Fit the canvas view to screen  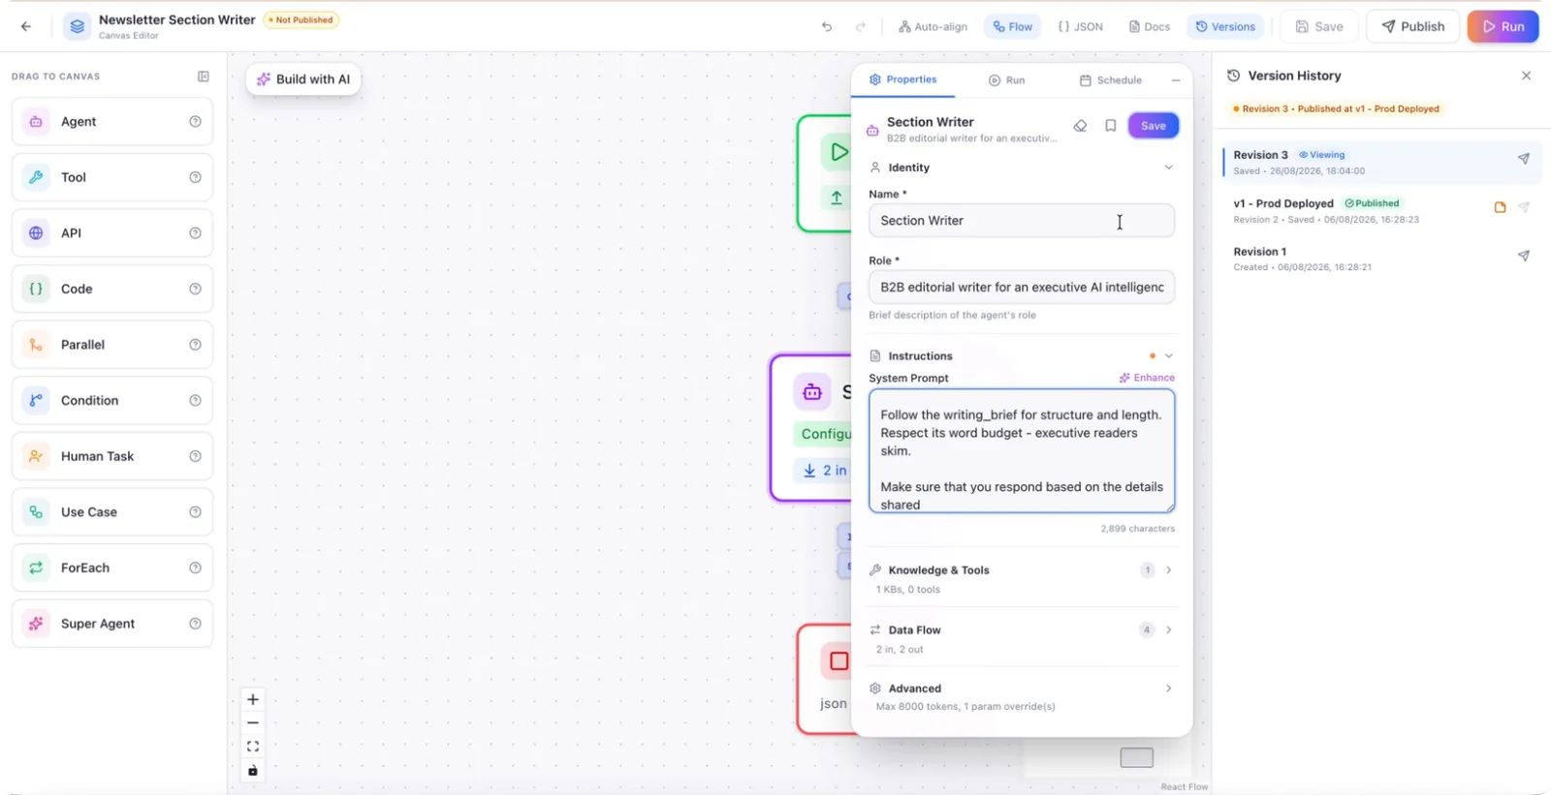(x=253, y=747)
